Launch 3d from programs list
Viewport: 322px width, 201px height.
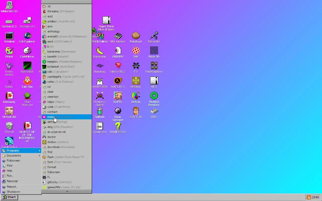click(x=67, y=6)
